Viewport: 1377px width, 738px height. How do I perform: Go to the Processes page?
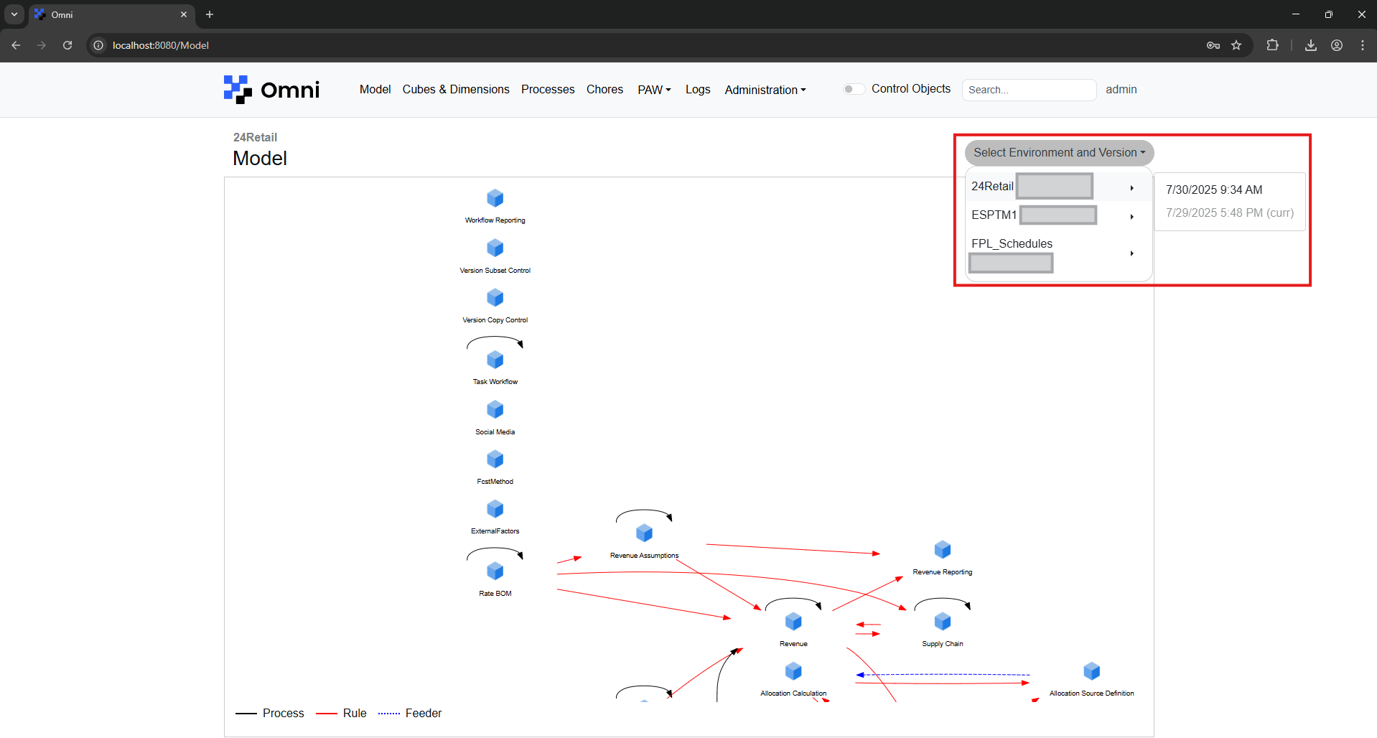(x=548, y=89)
